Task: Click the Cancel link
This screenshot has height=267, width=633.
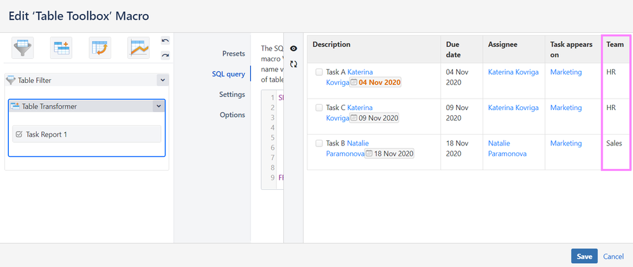Action: click(613, 256)
